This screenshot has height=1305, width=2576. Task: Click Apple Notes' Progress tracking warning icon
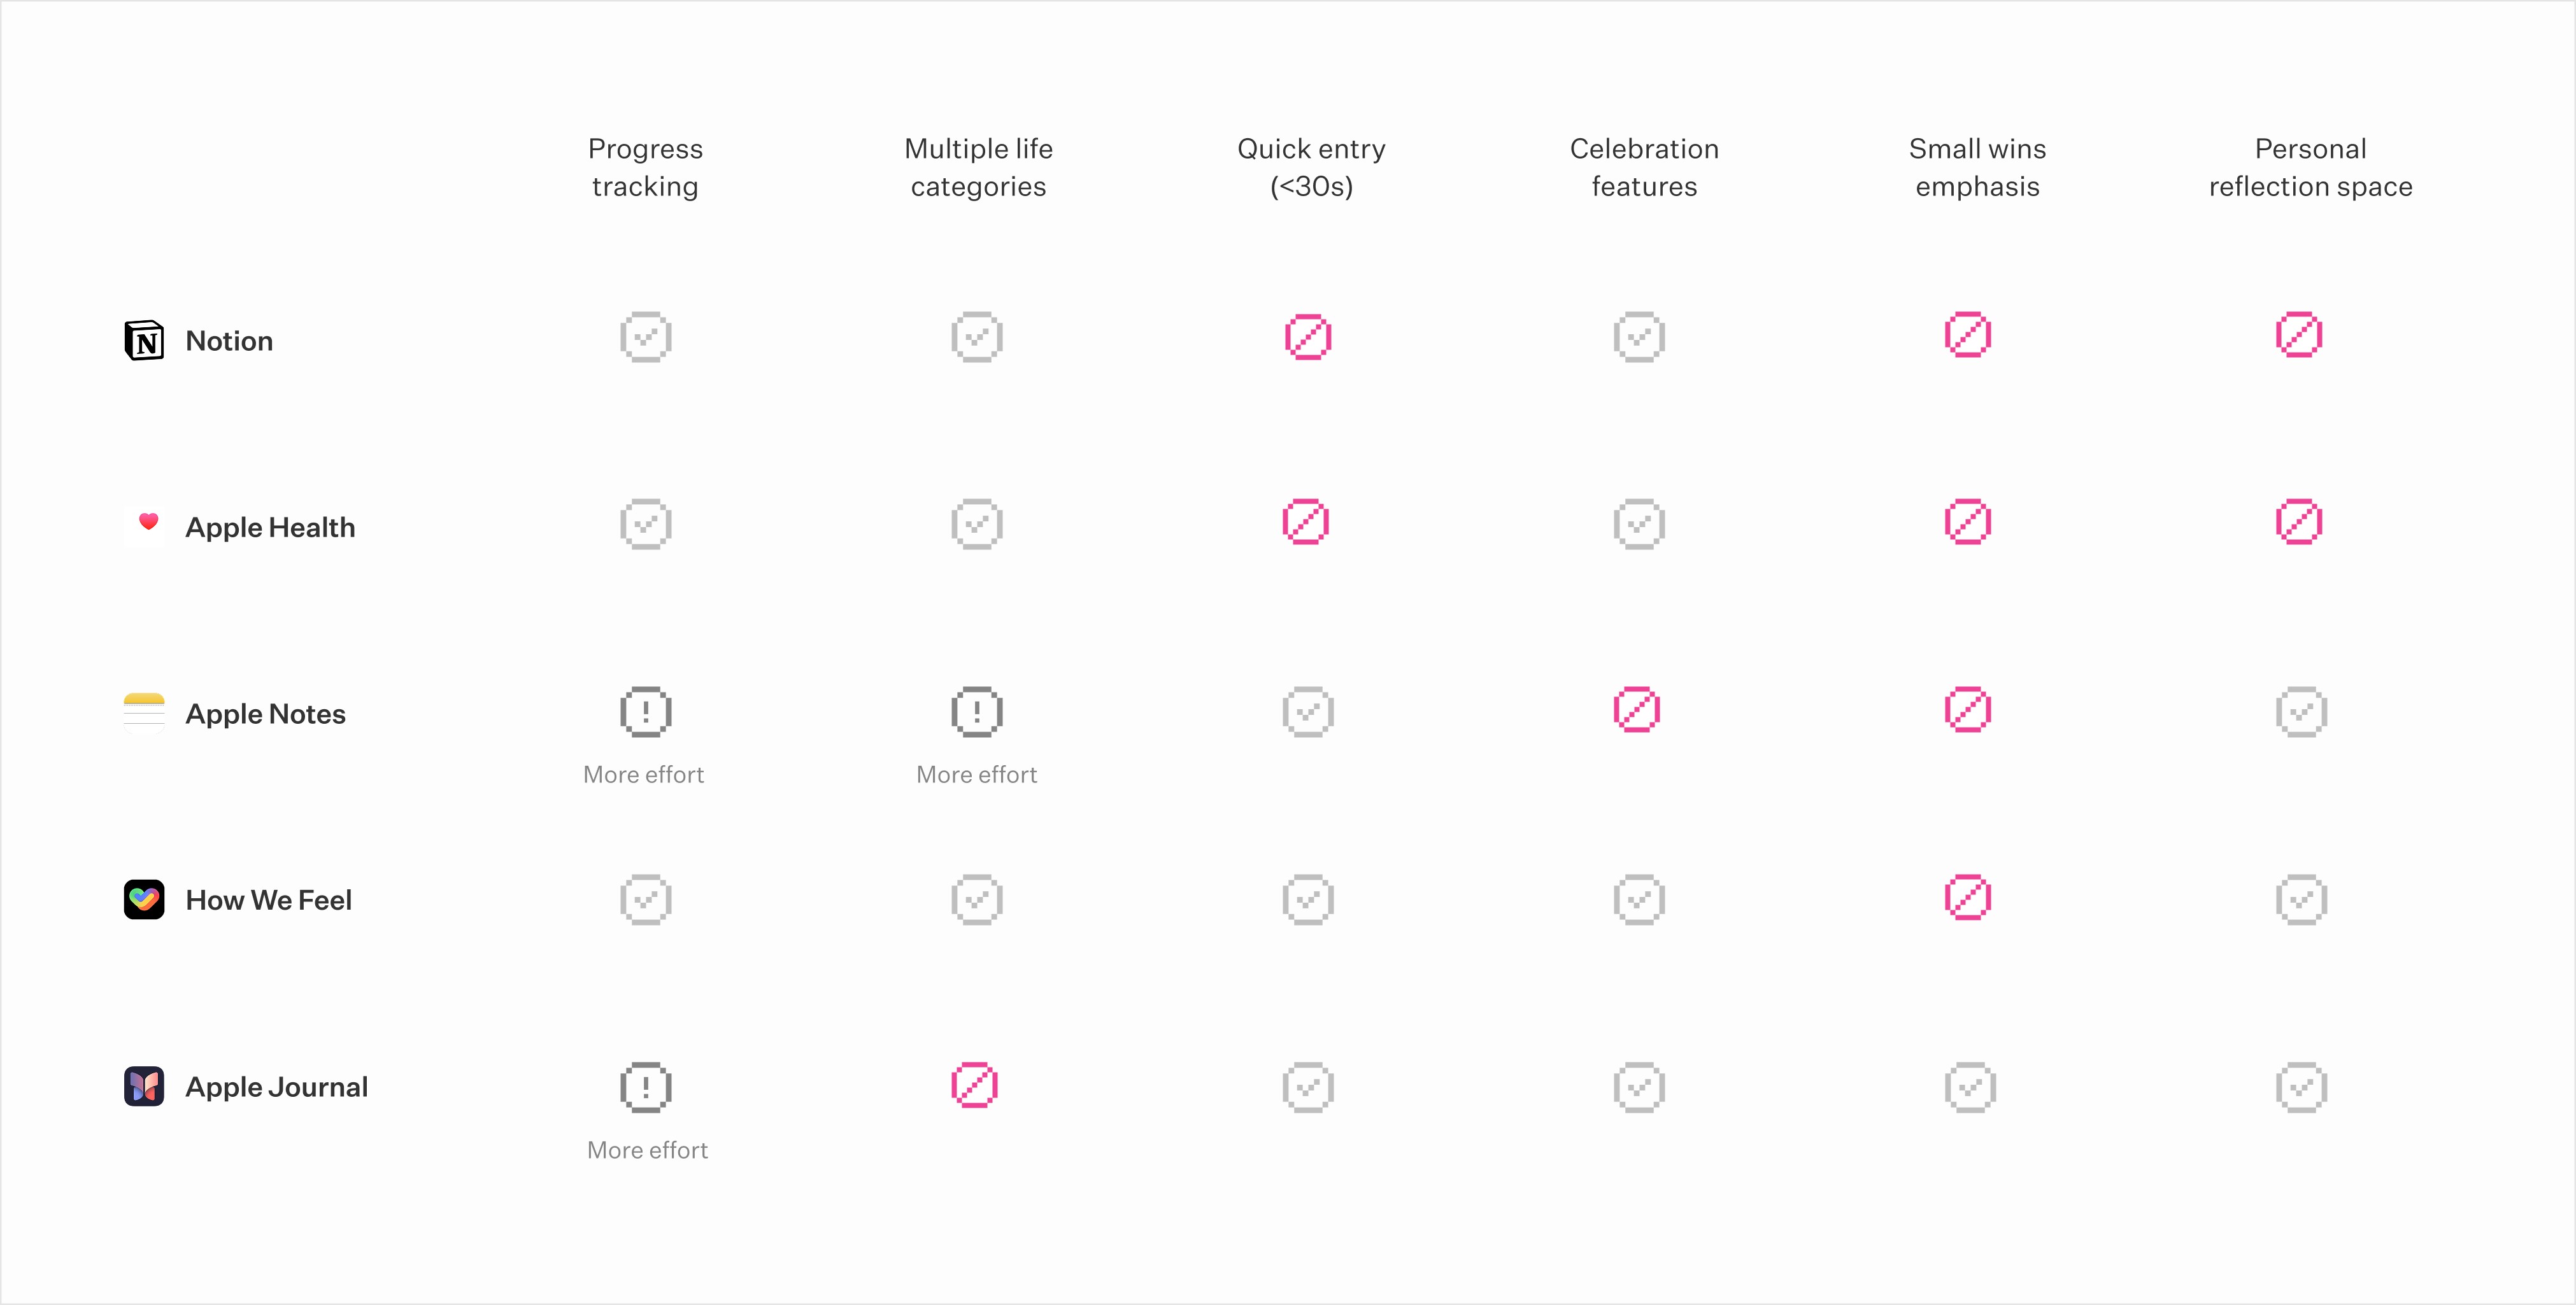pos(645,712)
